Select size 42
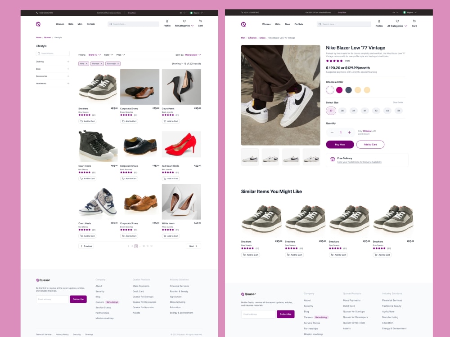450x337 pixels. 376,111
